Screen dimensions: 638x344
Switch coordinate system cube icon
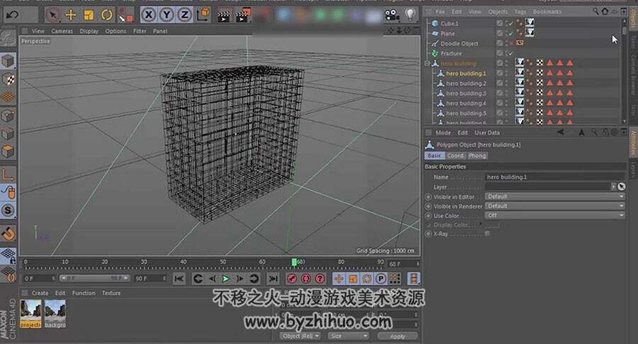(x=203, y=15)
